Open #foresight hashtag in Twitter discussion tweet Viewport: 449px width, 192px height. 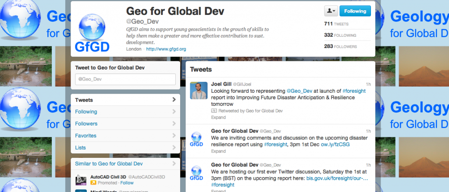coord(223,185)
